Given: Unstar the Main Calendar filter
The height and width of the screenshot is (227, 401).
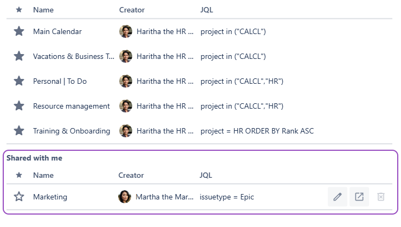Looking at the screenshot, I should (x=19, y=31).
